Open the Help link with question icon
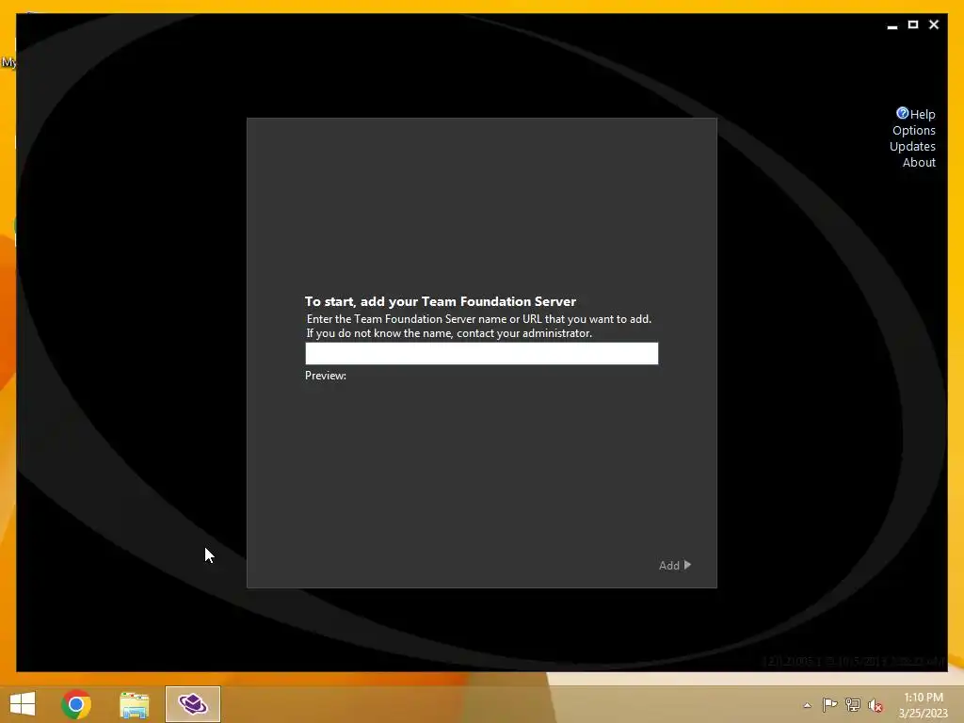Image resolution: width=964 pixels, height=723 pixels. pyautogui.click(x=916, y=114)
